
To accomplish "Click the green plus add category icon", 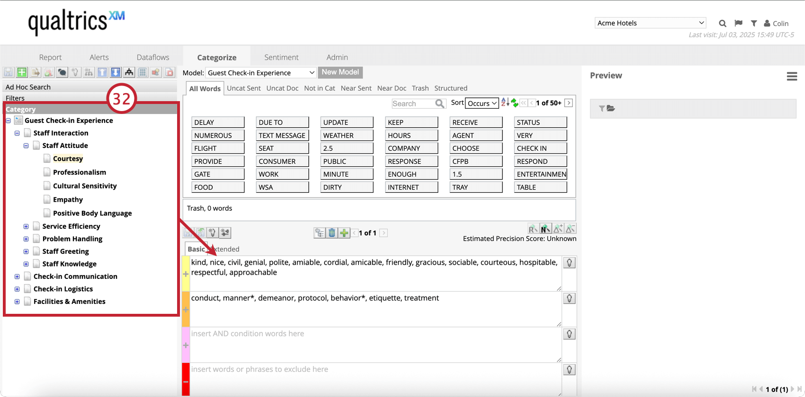I will click(x=22, y=72).
